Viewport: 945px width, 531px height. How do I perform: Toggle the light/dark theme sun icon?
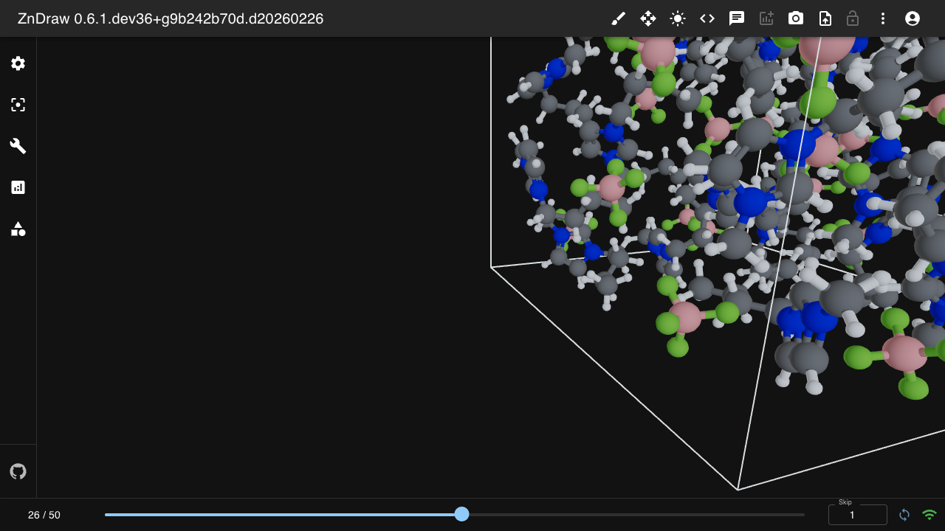(678, 18)
